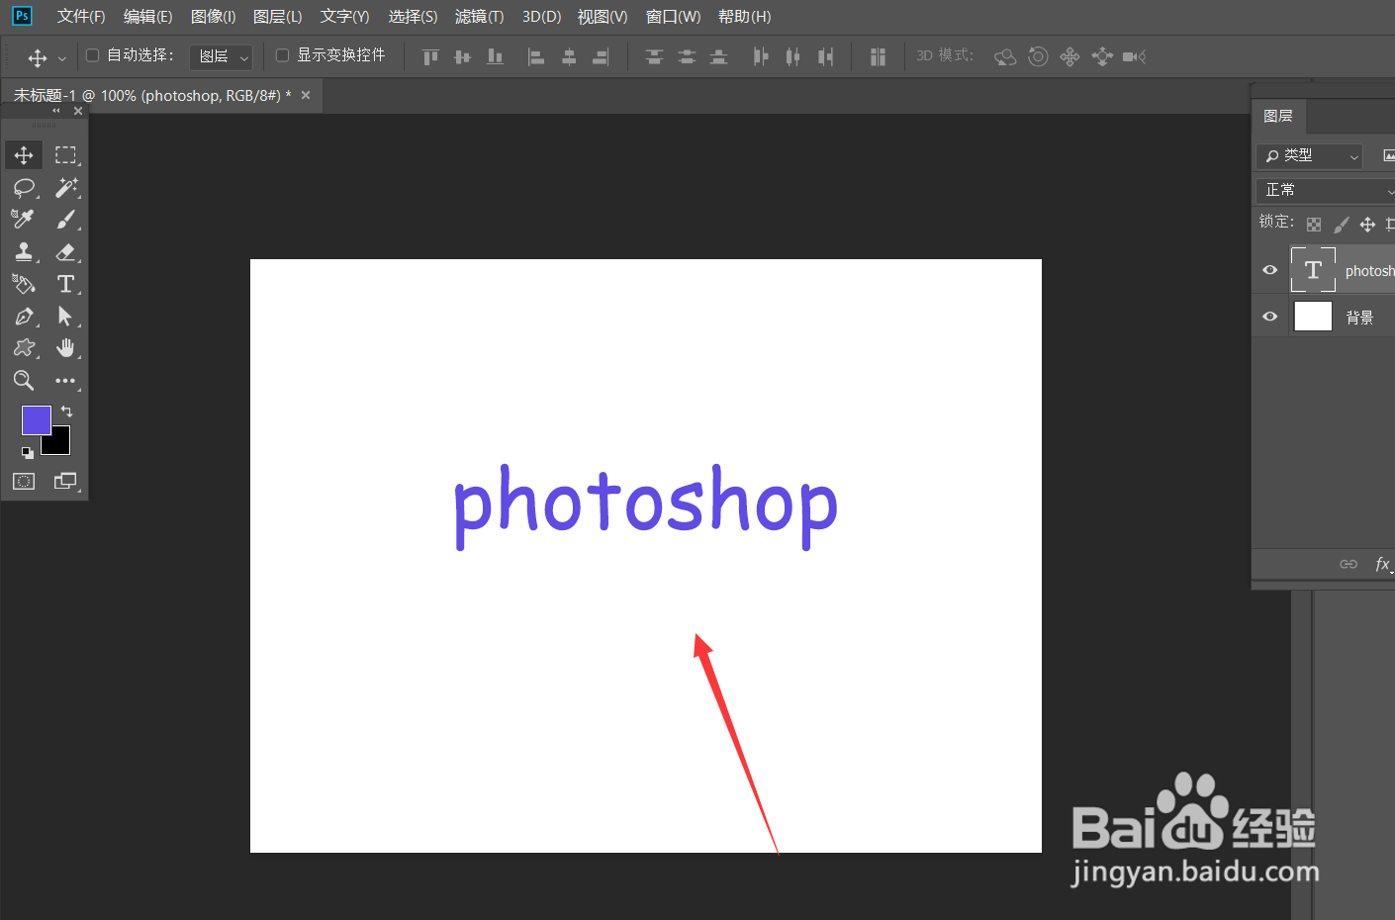Align right edges in options bar
1395x920 pixels.
pyautogui.click(x=601, y=57)
